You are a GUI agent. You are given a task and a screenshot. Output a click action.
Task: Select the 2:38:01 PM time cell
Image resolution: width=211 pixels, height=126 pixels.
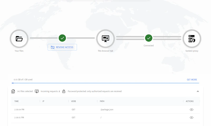click(19, 118)
